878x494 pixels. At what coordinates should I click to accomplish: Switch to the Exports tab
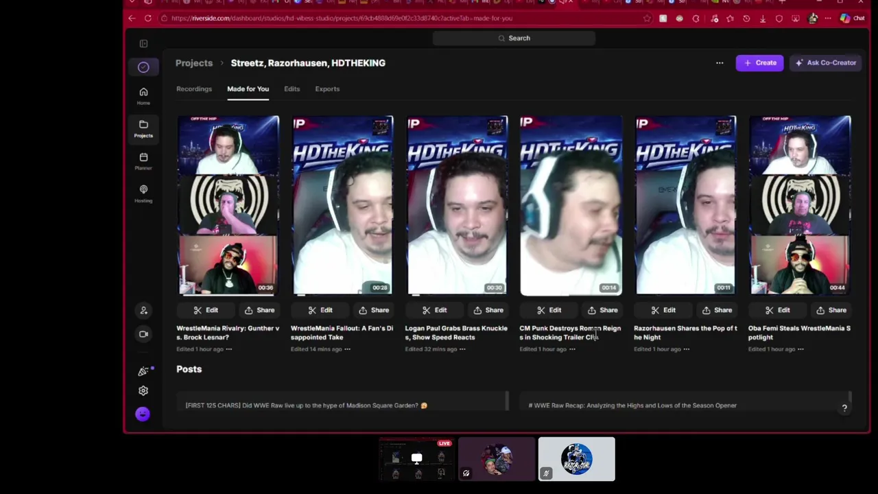coord(327,89)
